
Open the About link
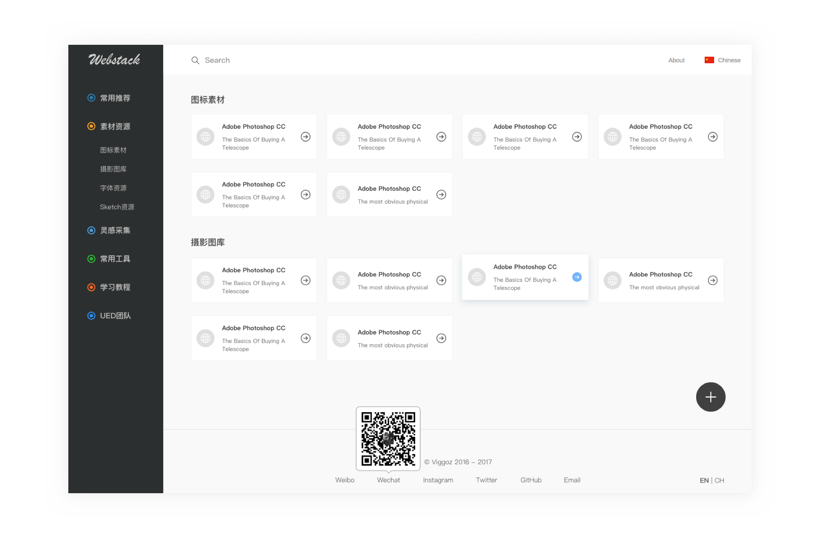pyautogui.click(x=676, y=60)
